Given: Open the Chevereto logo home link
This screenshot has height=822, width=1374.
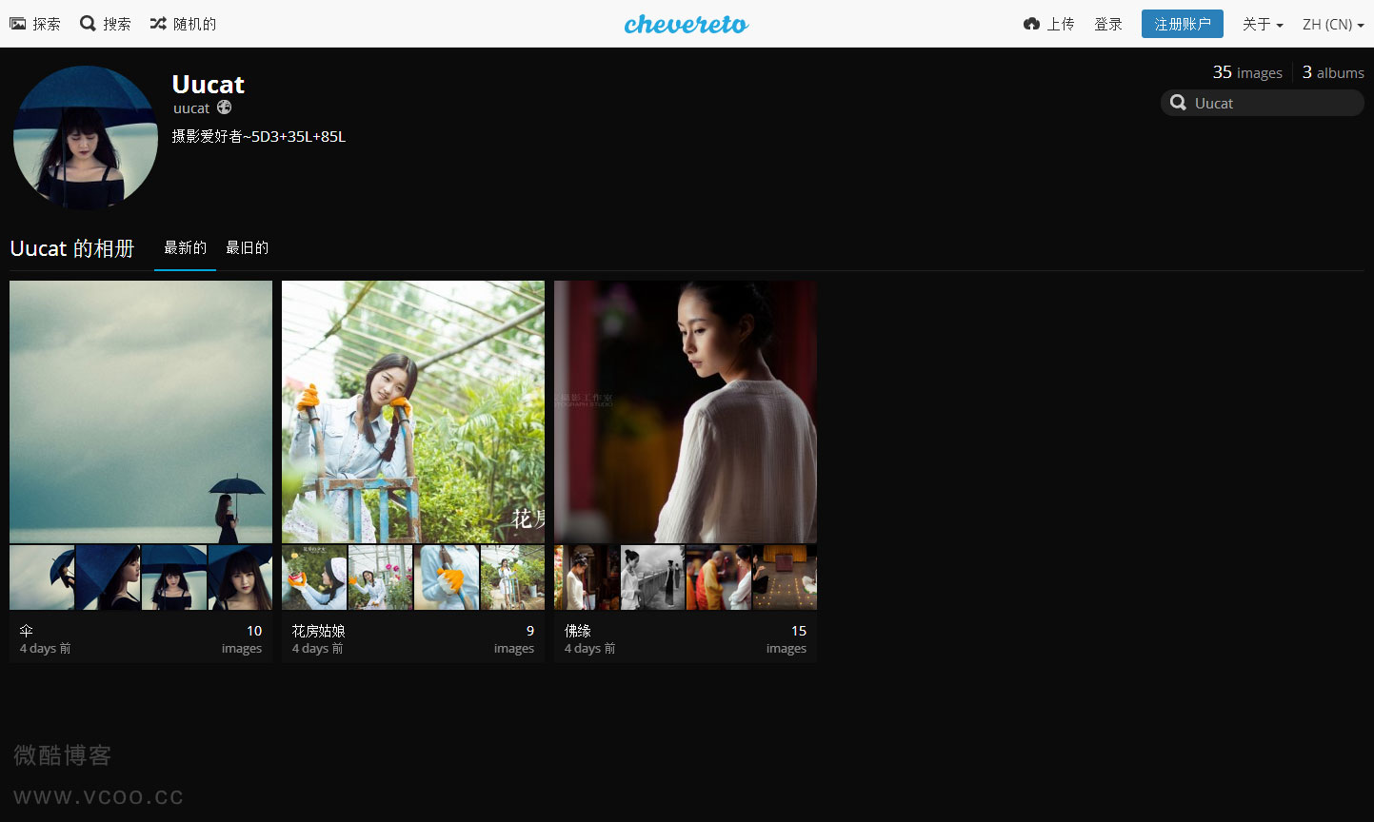Looking at the screenshot, I should click(687, 24).
